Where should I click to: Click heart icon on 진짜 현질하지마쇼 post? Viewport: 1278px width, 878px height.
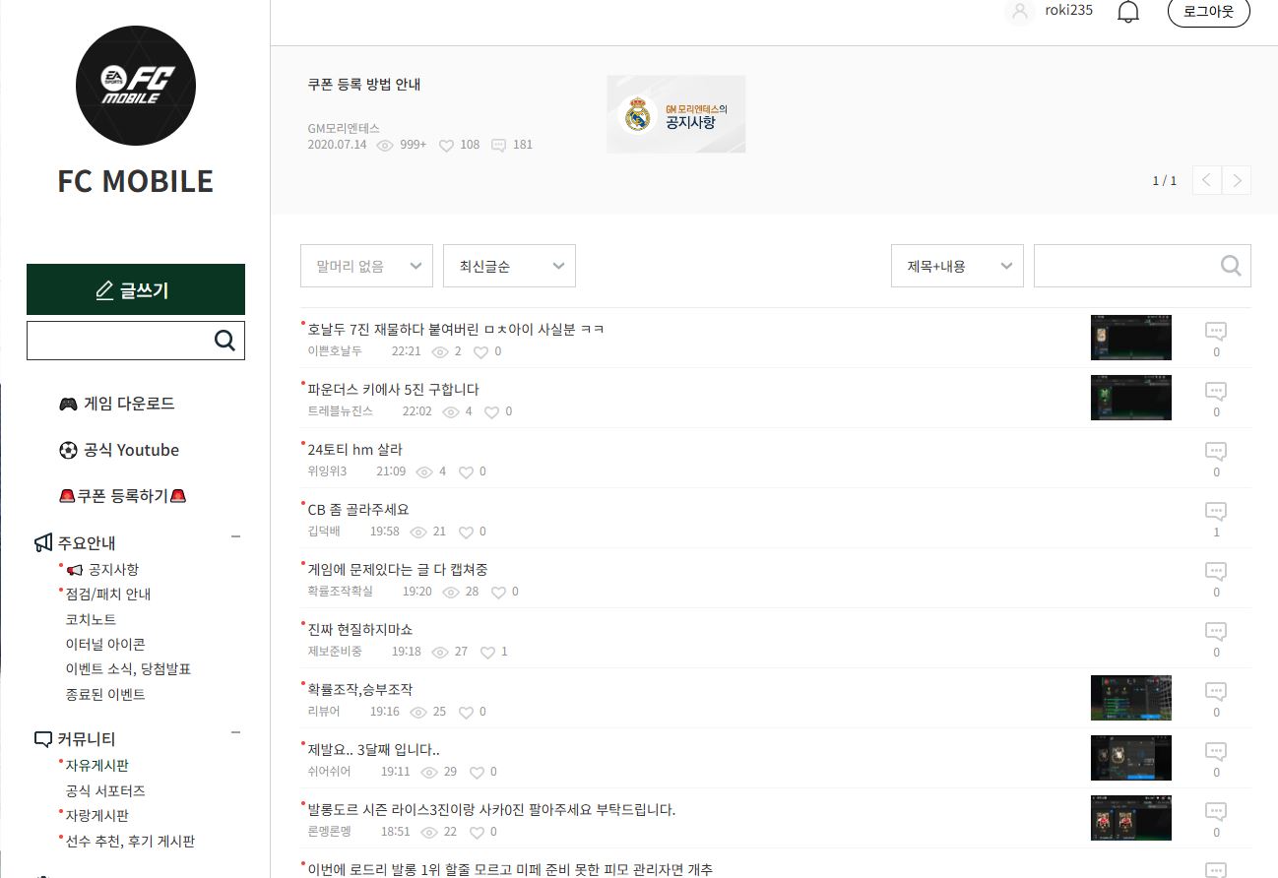(487, 652)
